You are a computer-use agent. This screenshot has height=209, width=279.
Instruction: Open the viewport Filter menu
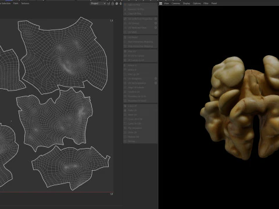pos(206,3)
